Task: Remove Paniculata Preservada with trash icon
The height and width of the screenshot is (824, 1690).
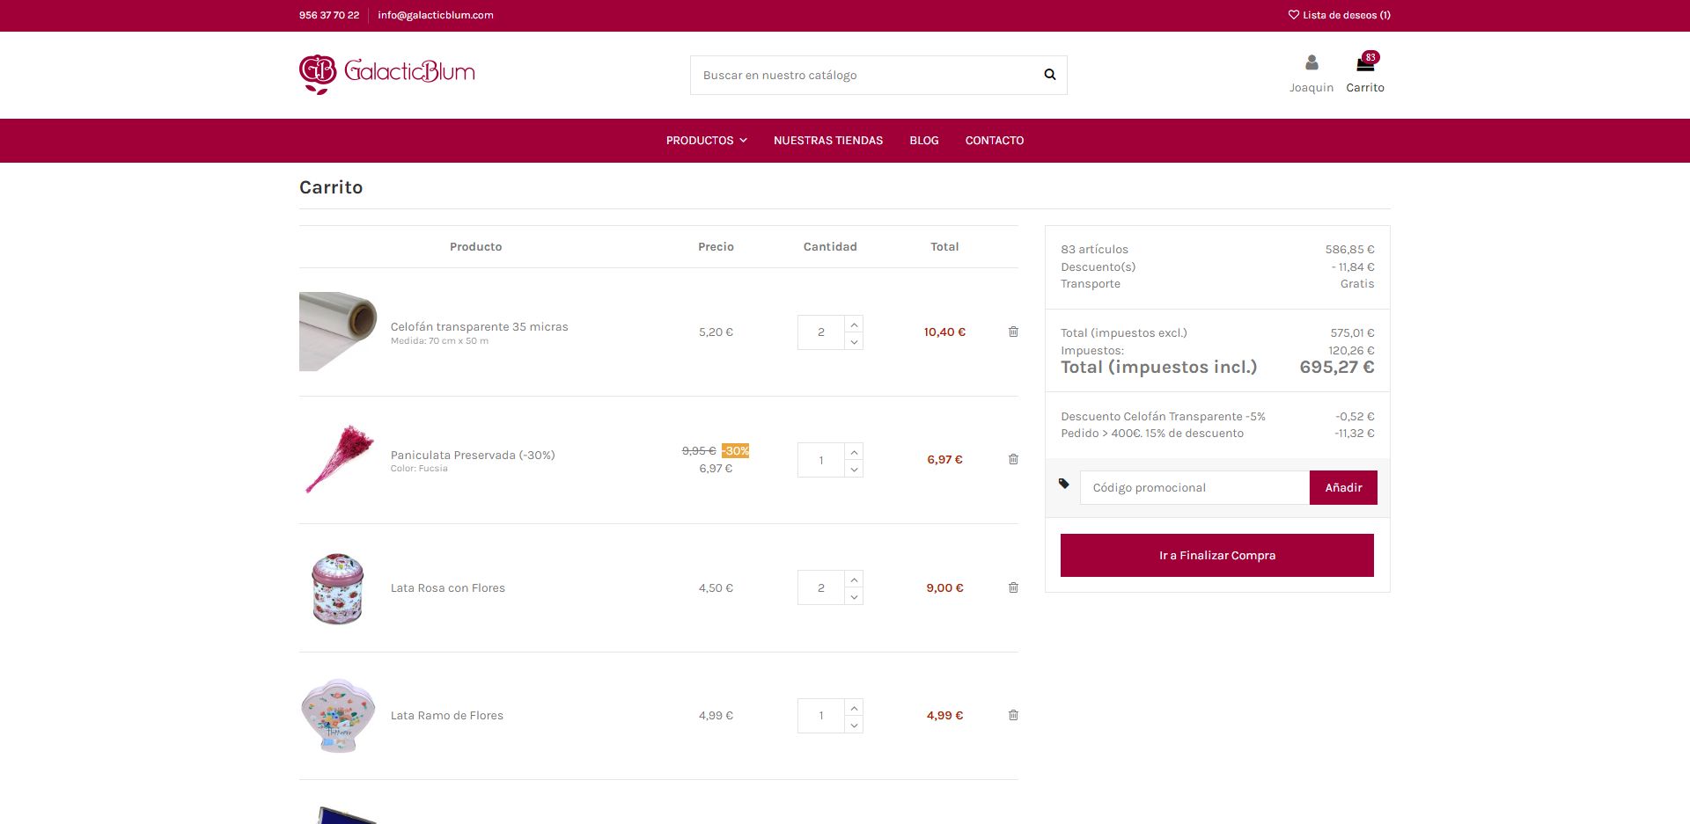Action: click(x=1013, y=459)
